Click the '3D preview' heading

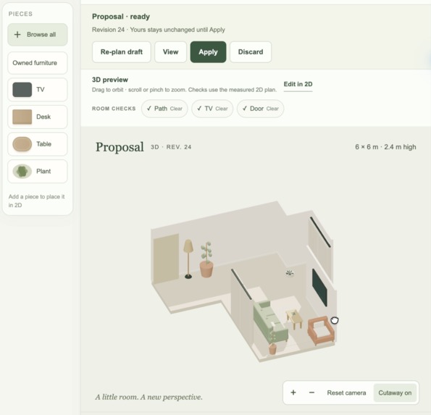point(110,80)
